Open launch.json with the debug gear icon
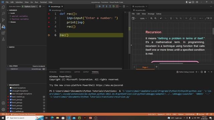Screen dimensions: 214x120 [x=40, y=6]
